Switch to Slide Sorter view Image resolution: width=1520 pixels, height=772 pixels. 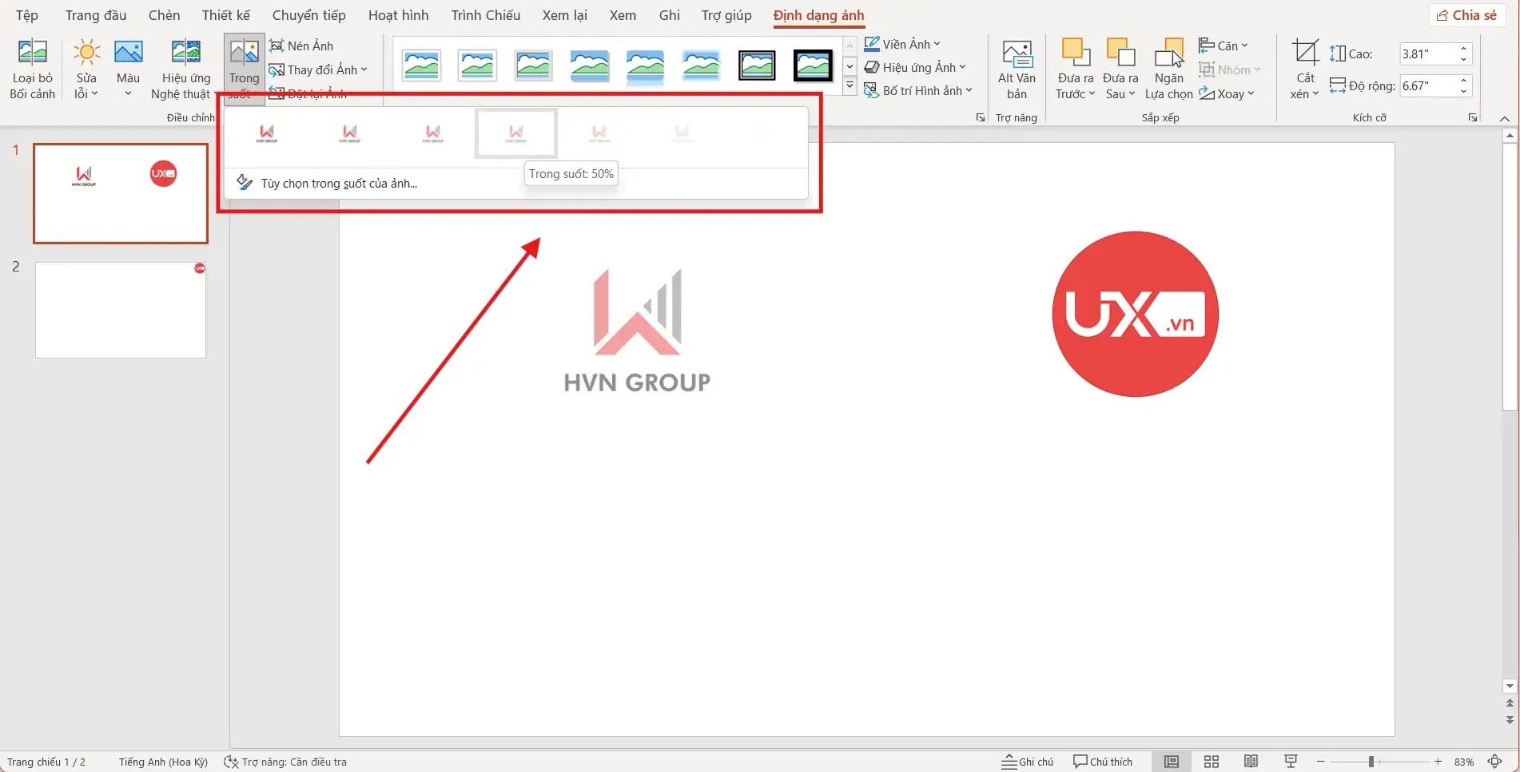pyautogui.click(x=1212, y=762)
